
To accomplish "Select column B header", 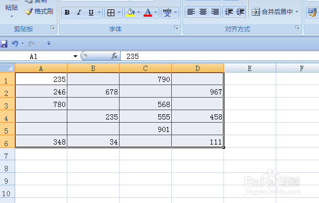I will point(93,68).
